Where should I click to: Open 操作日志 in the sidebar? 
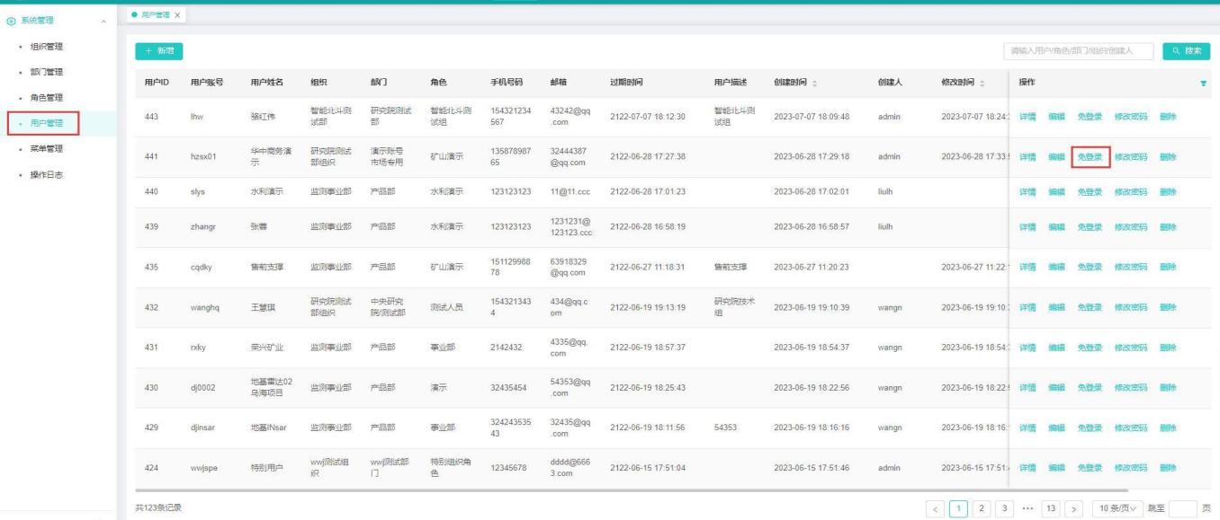47,173
